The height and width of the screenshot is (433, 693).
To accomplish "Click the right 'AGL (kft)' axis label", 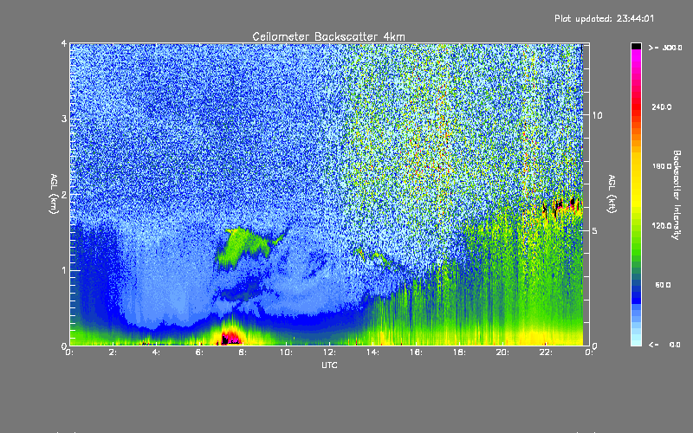I will point(612,194).
